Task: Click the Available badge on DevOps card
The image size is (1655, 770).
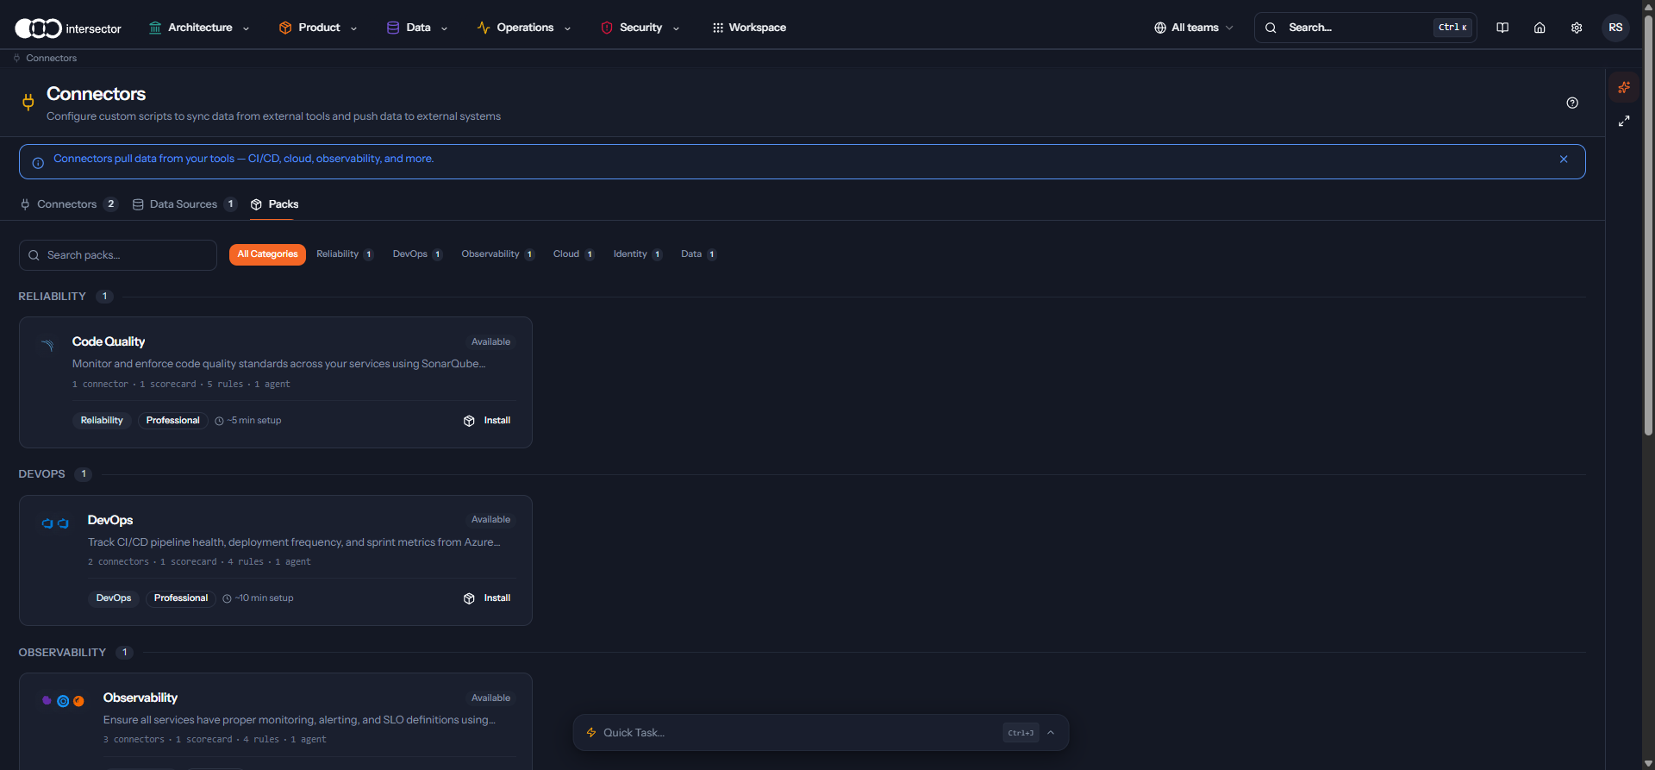Action: tap(490, 520)
